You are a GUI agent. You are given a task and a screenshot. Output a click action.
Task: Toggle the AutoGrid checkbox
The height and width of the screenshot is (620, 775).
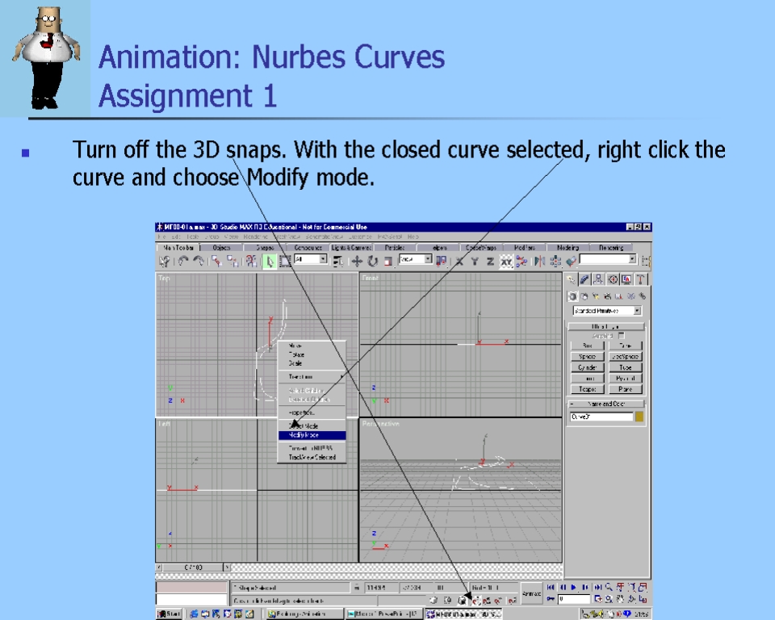coord(621,335)
